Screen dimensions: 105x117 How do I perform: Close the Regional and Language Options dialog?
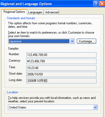pyautogui.click(x=102, y=4)
